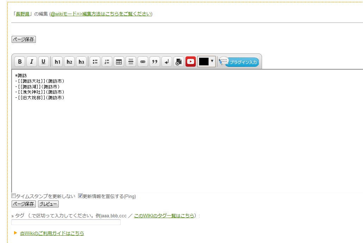Insert a table using the table icon
The image size is (363, 243).
point(119,62)
